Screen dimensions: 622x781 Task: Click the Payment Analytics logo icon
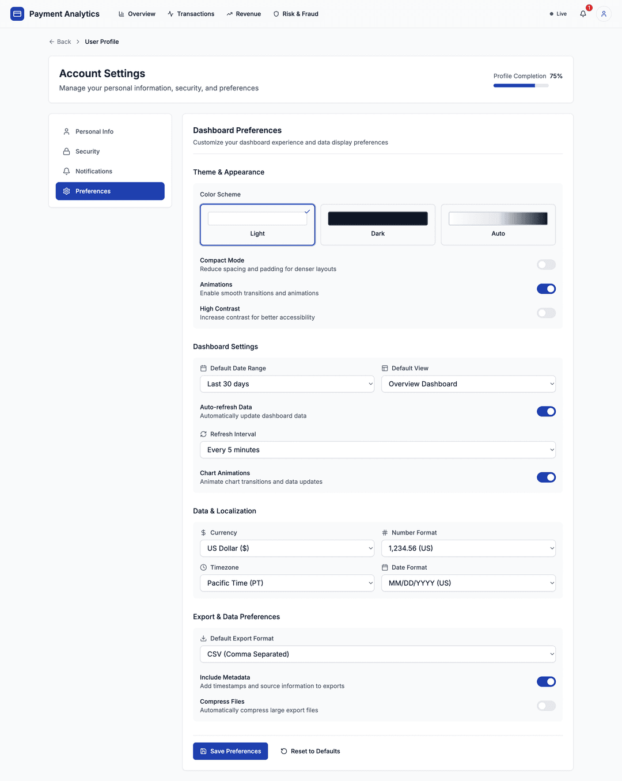tap(17, 13)
